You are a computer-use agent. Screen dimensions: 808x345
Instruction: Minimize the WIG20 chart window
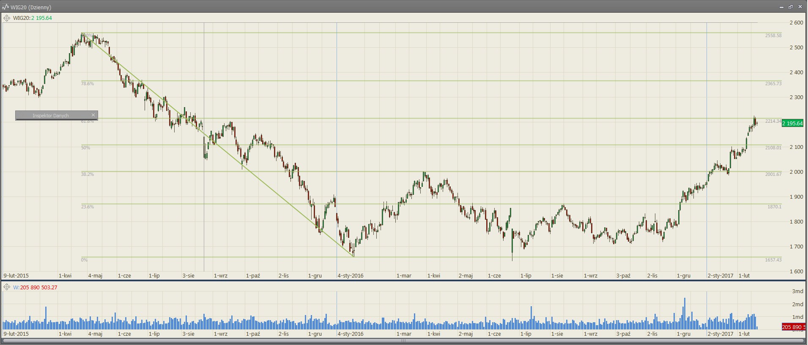click(781, 7)
